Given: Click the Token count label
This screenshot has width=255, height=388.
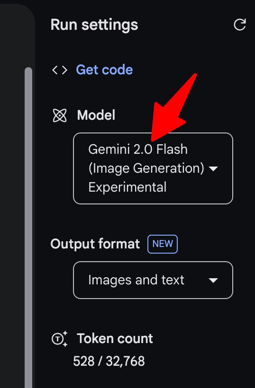Looking at the screenshot, I should [115, 338].
